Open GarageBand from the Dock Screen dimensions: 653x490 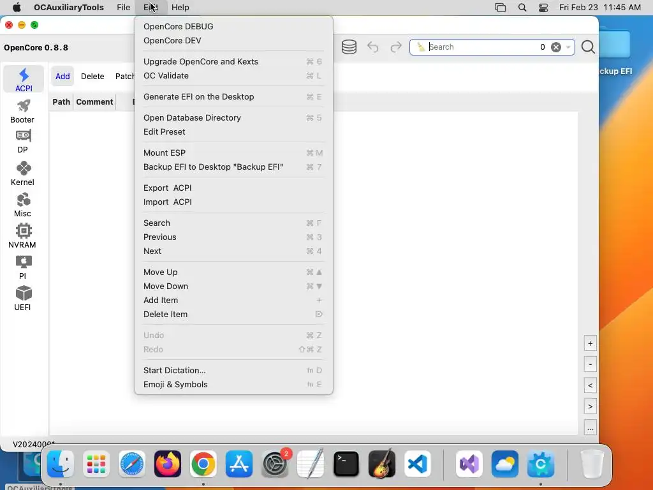pyautogui.click(x=382, y=464)
